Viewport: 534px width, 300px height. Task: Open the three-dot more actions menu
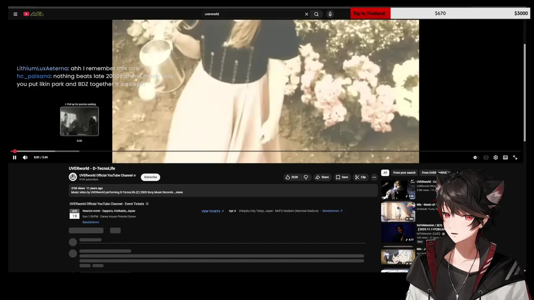click(374, 177)
